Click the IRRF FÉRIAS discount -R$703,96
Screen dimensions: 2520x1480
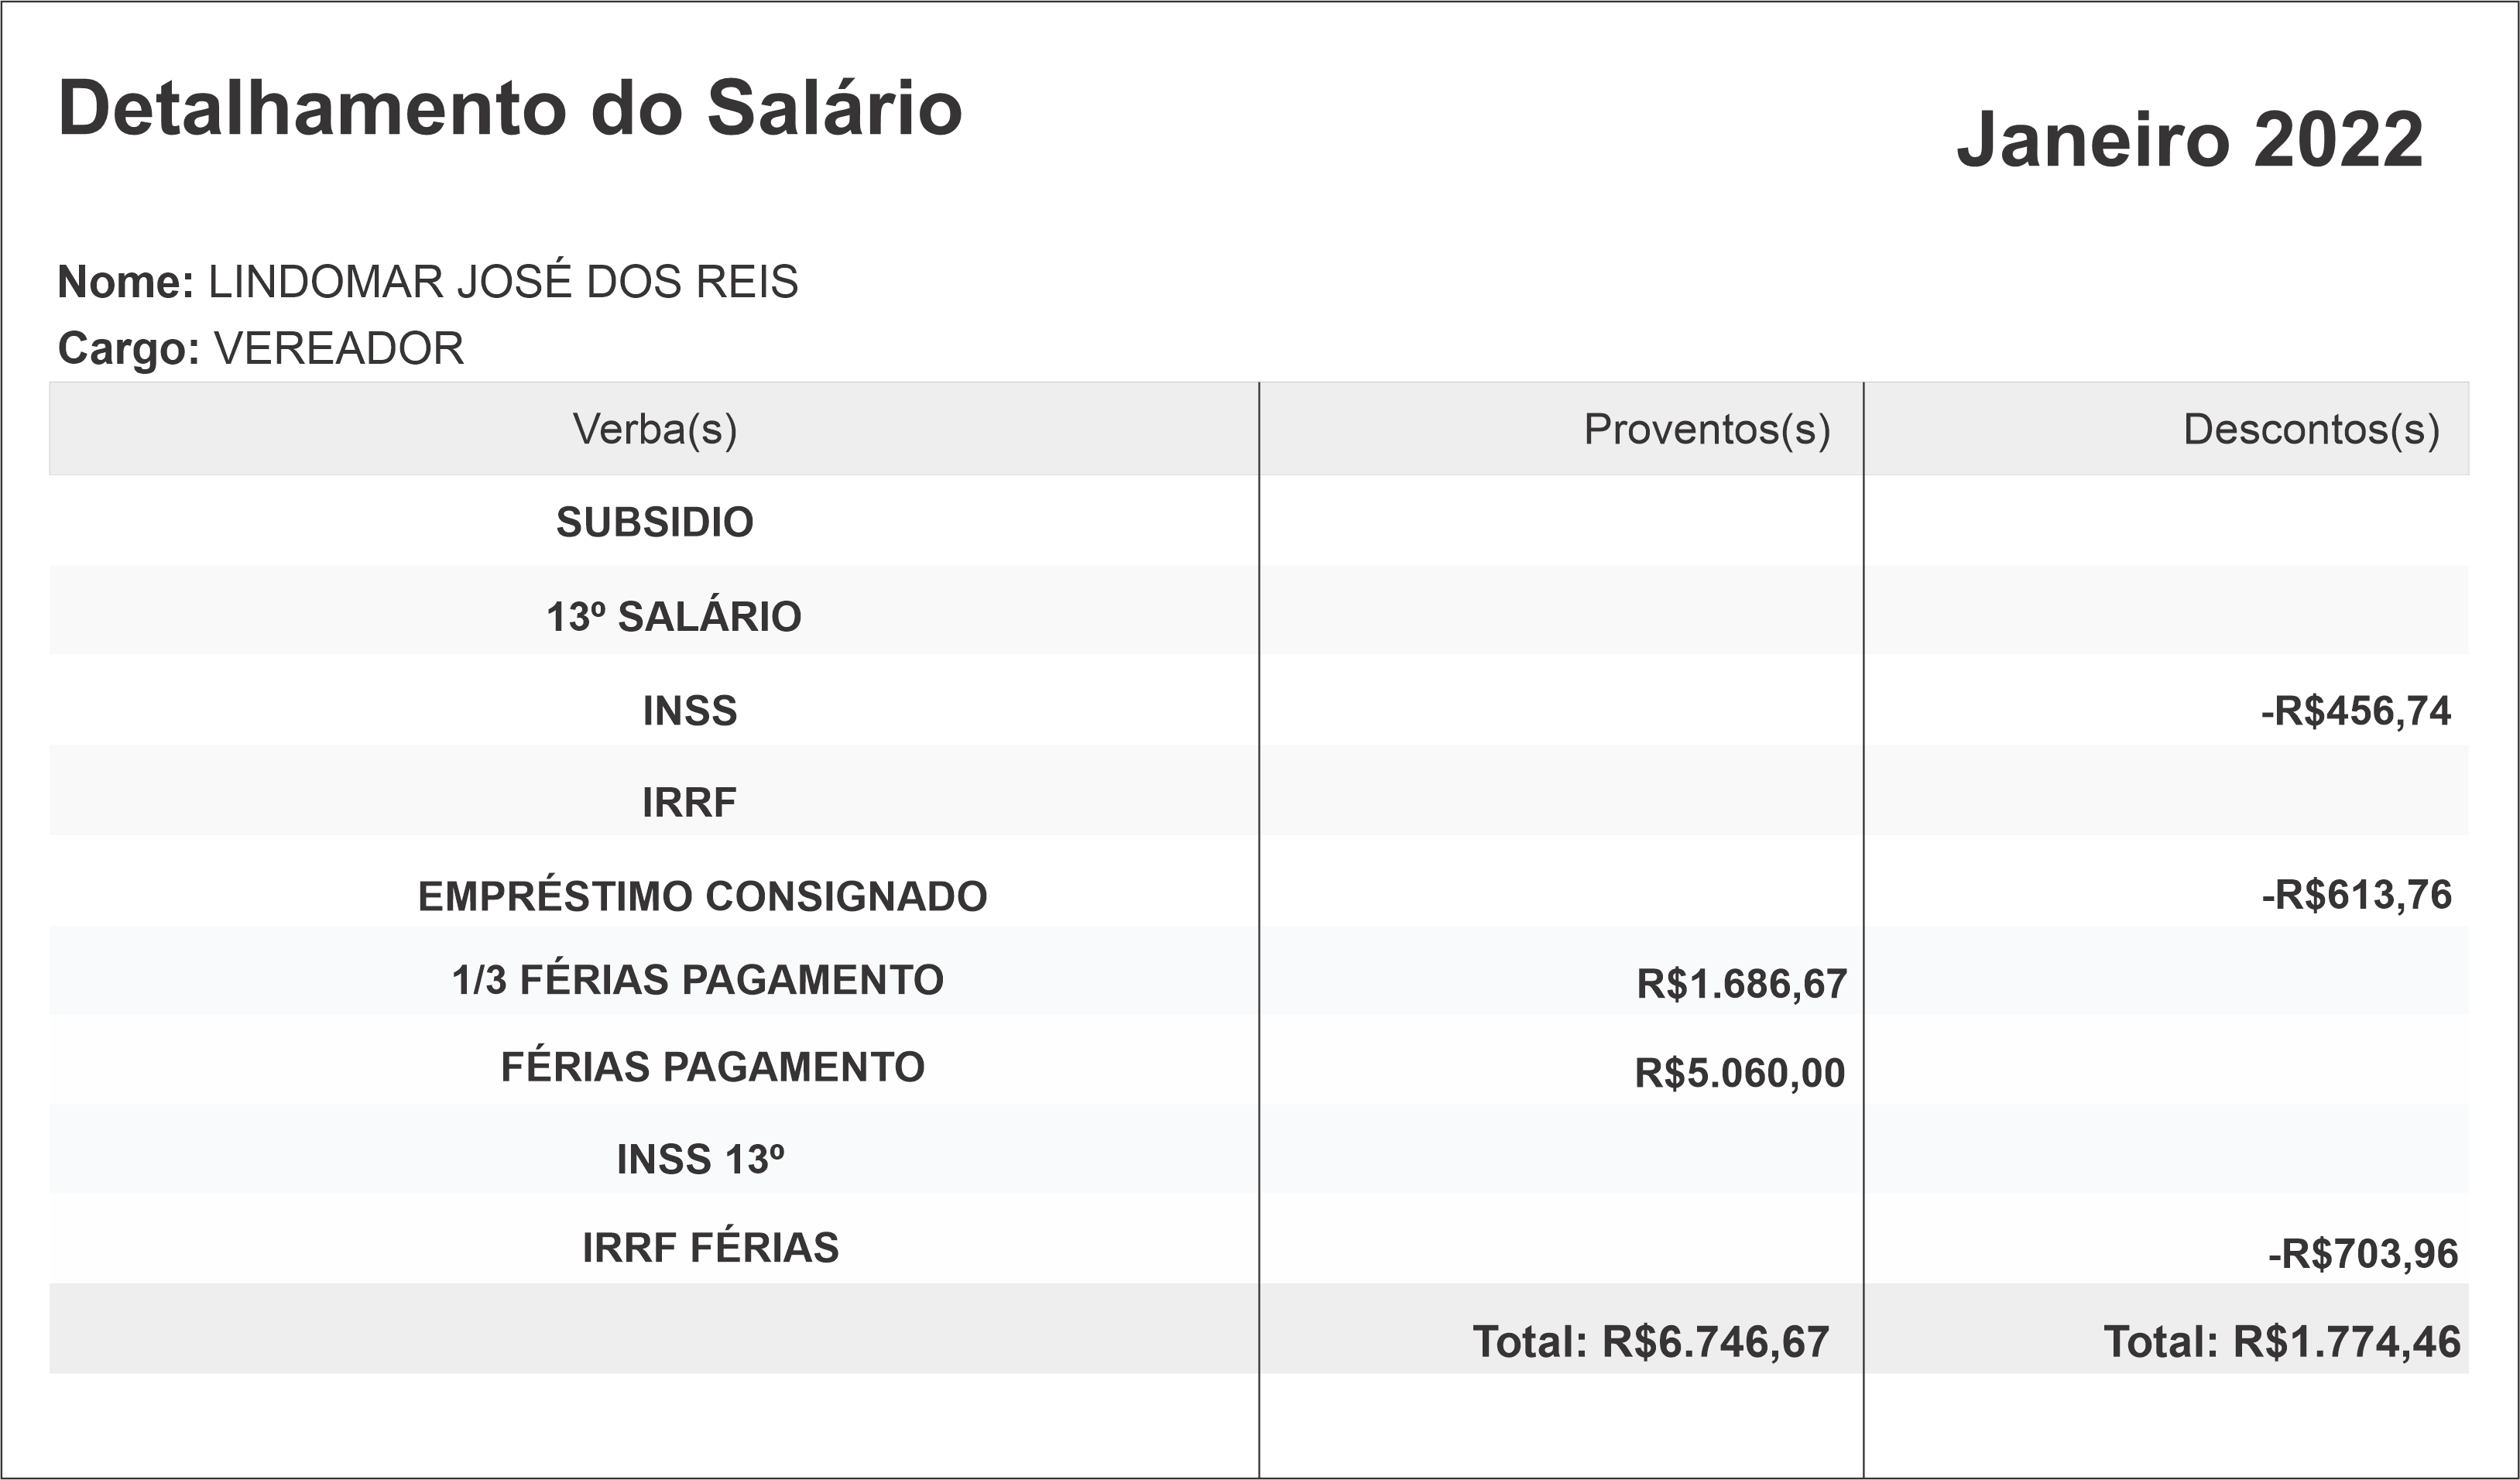click(2362, 1254)
